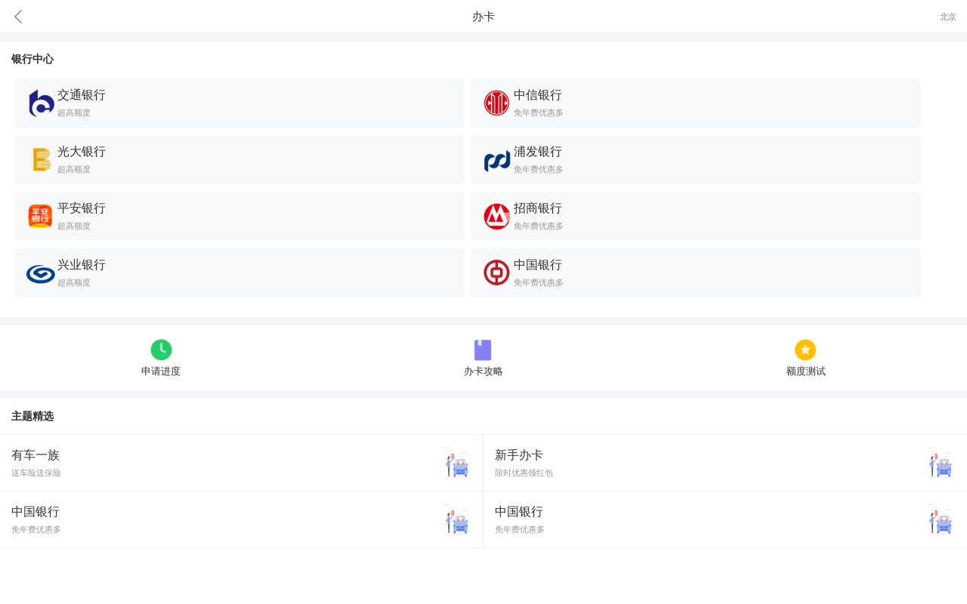Open 新手办卡 theme entry

point(725,463)
